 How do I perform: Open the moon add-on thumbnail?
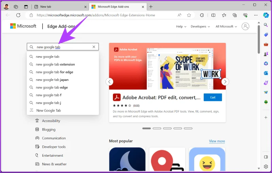point(127,159)
